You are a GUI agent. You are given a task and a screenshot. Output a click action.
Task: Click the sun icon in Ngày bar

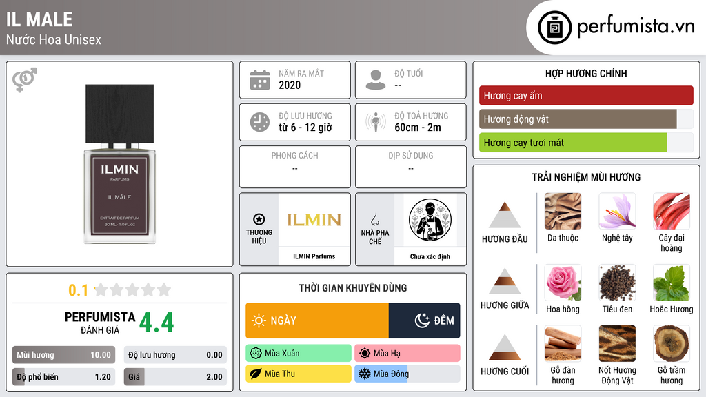pyautogui.click(x=259, y=320)
